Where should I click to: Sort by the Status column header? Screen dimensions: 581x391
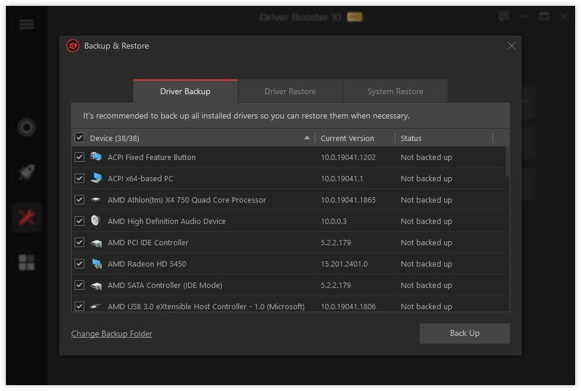(x=411, y=138)
